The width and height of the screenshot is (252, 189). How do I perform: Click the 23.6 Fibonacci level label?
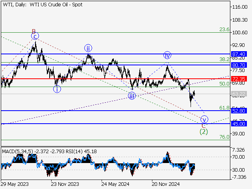[224, 29]
